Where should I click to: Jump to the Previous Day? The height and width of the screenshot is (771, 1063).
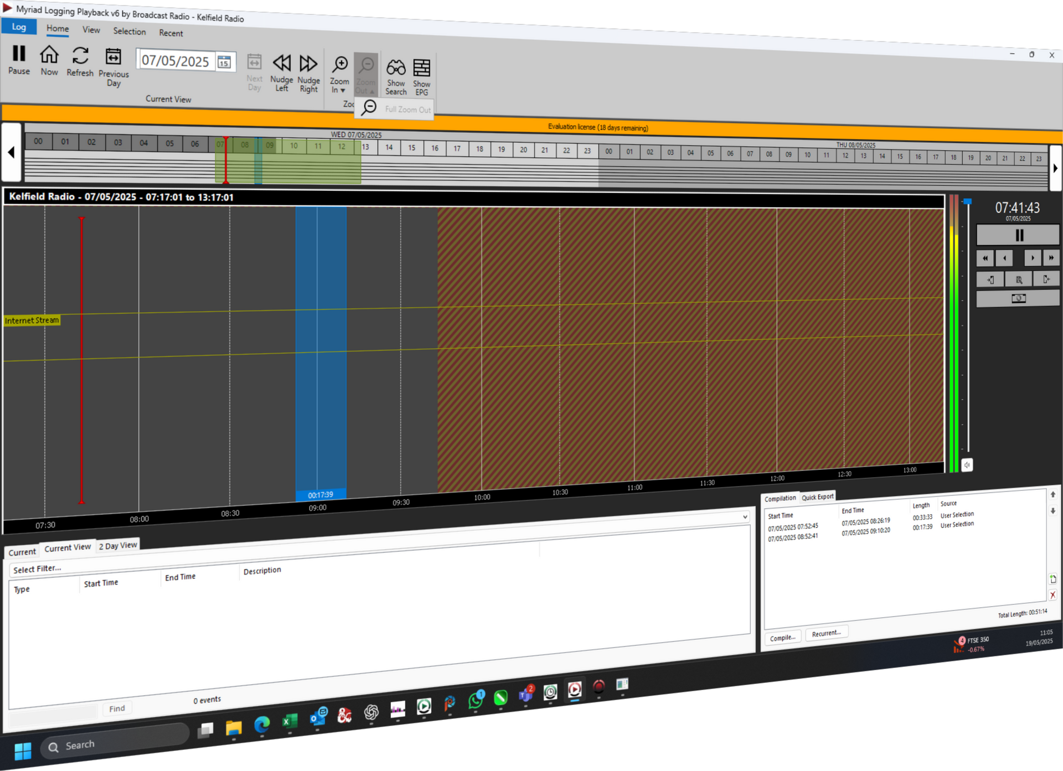(113, 65)
